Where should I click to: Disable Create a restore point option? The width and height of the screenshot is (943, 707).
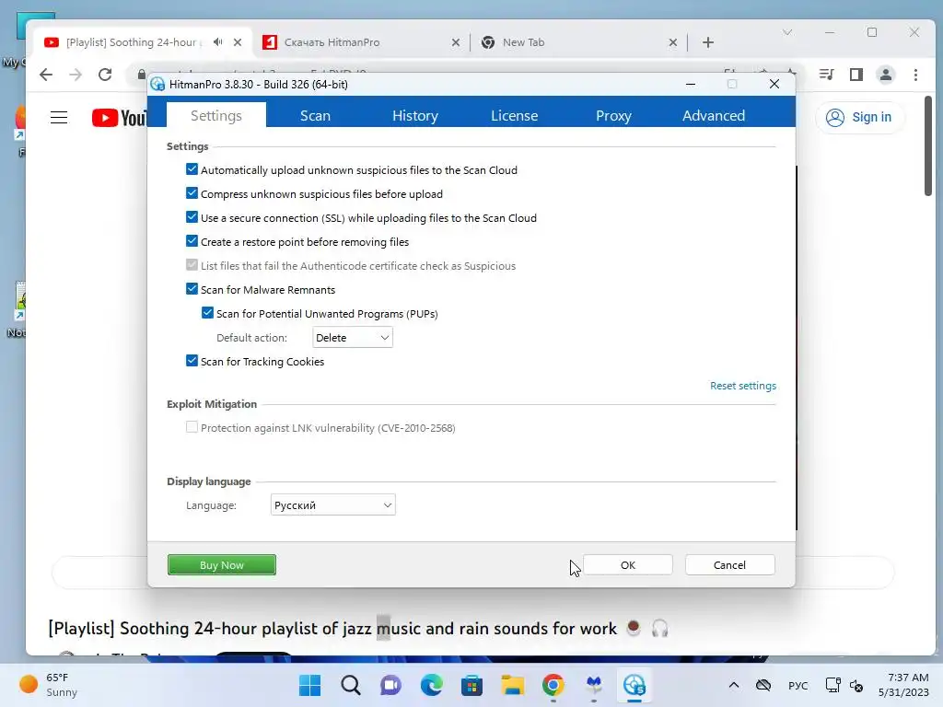[x=192, y=241]
